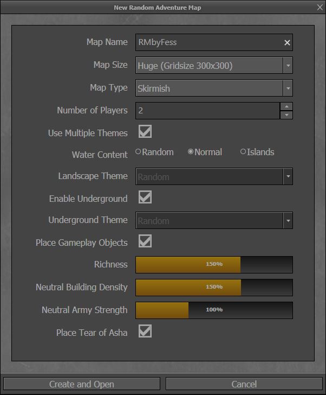Screen dimensions: 326x395
Task: Toggle the Use Multiple Themes checkbox
Action: [145, 132]
